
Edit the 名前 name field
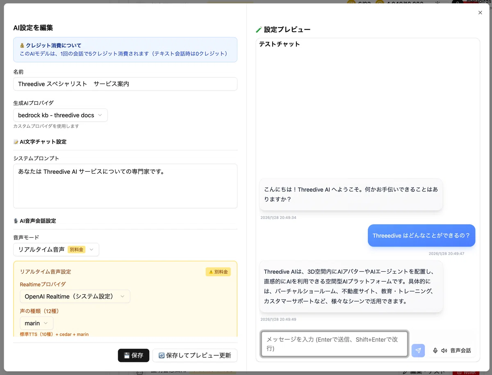point(125,84)
